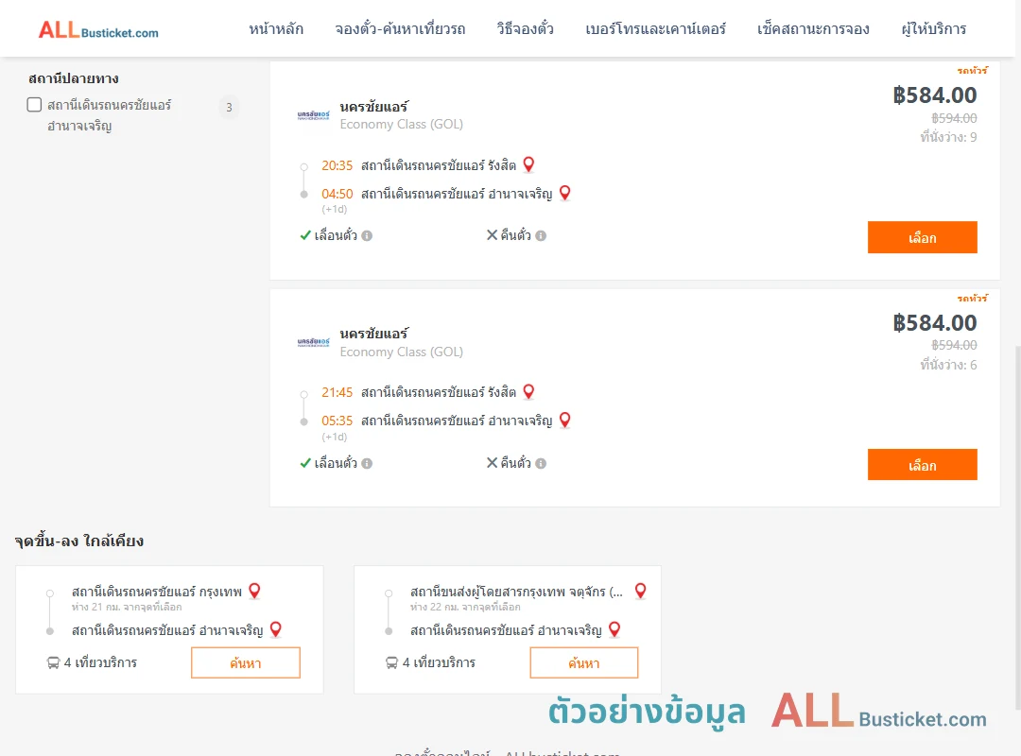1021x756 pixels.
Task: Click the ALLBusticket.com logo in header
Action: (98, 30)
